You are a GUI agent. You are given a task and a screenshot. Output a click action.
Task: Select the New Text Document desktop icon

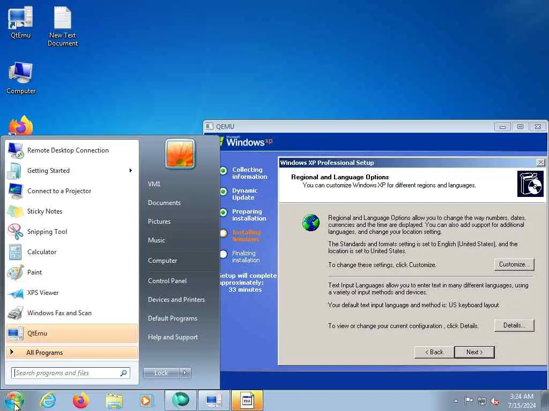[x=63, y=26]
